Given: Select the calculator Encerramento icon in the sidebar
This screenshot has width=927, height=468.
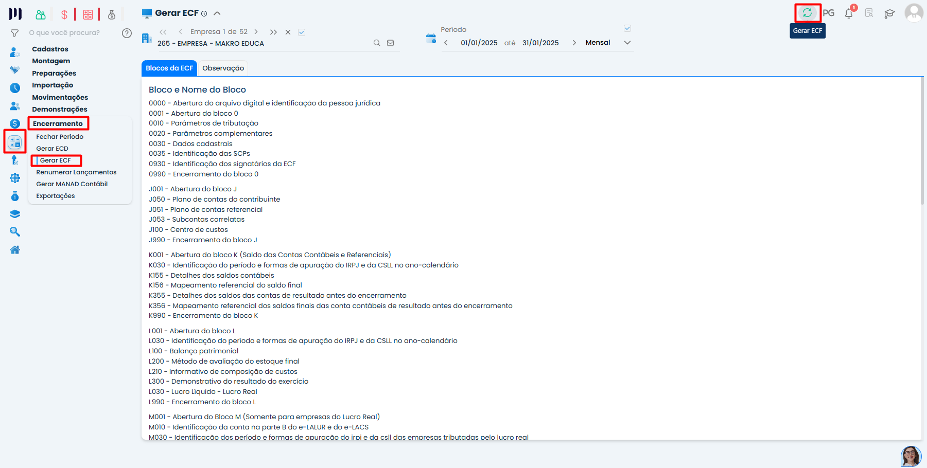Looking at the screenshot, I should [x=14, y=141].
